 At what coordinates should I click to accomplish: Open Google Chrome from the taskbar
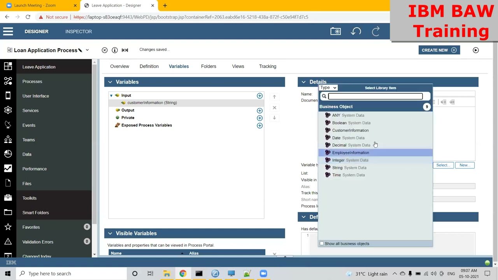pos(182,273)
